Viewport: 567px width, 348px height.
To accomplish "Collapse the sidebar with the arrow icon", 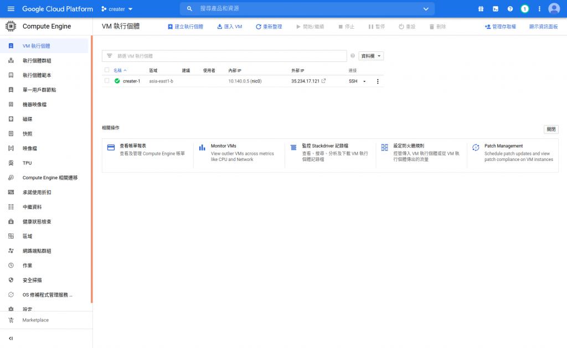I will point(11,339).
